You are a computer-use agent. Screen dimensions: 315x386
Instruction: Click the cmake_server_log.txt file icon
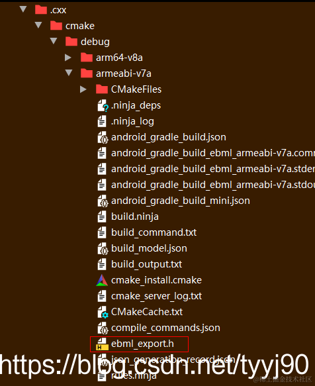click(102, 296)
